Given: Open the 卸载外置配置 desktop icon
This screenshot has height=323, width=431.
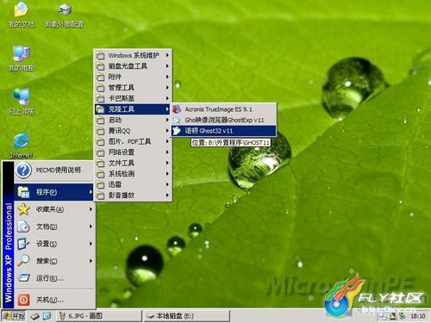Looking at the screenshot, I should pos(65,15).
